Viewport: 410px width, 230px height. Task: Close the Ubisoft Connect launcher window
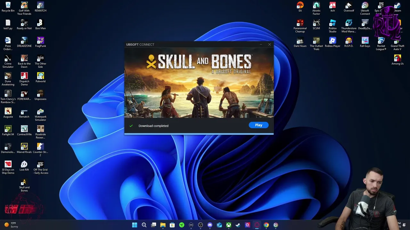tap(269, 44)
